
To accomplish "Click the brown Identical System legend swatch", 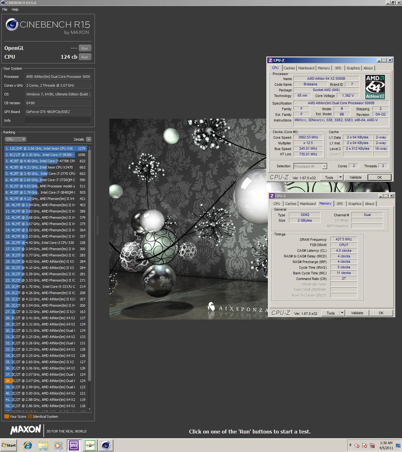I will 30,417.
